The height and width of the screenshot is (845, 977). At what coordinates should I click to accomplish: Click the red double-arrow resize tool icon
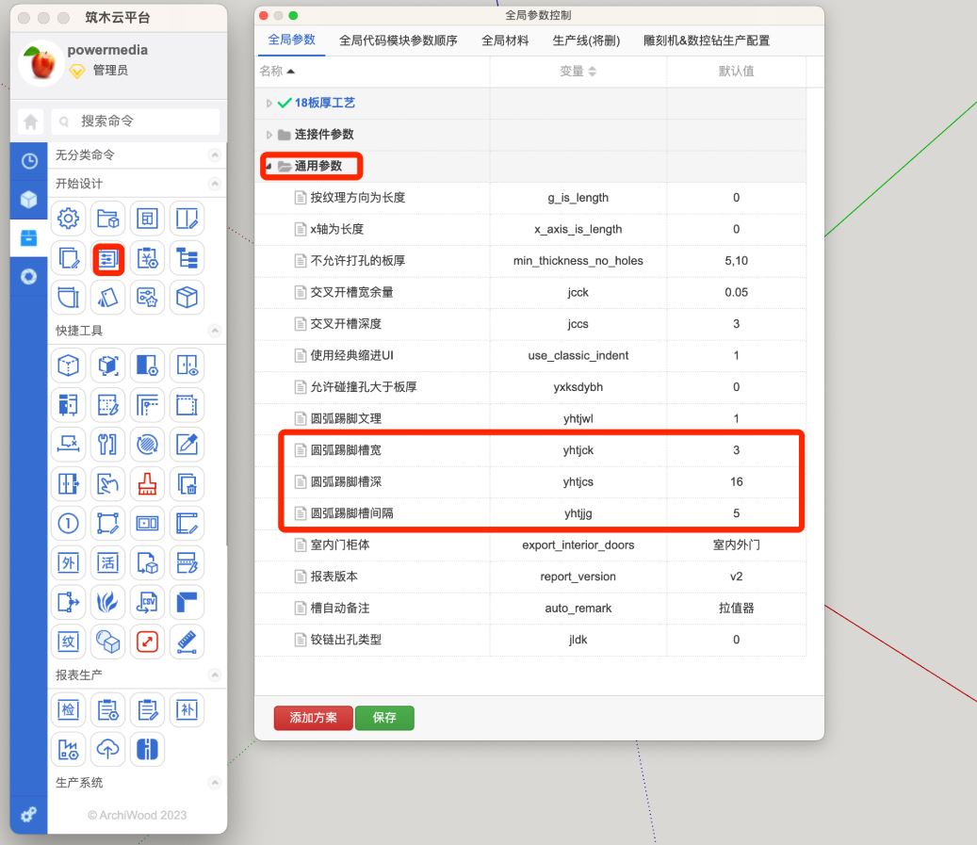(x=147, y=642)
